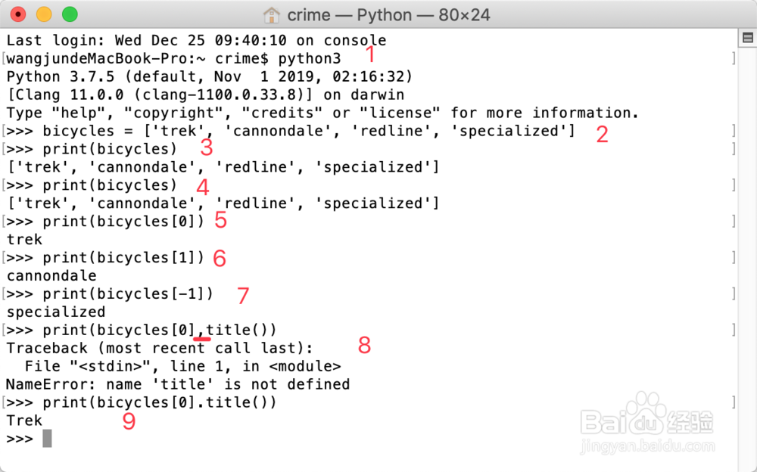Click the "Trek" output line
The width and height of the screenshot is (757, 472).
click(24, 421)
